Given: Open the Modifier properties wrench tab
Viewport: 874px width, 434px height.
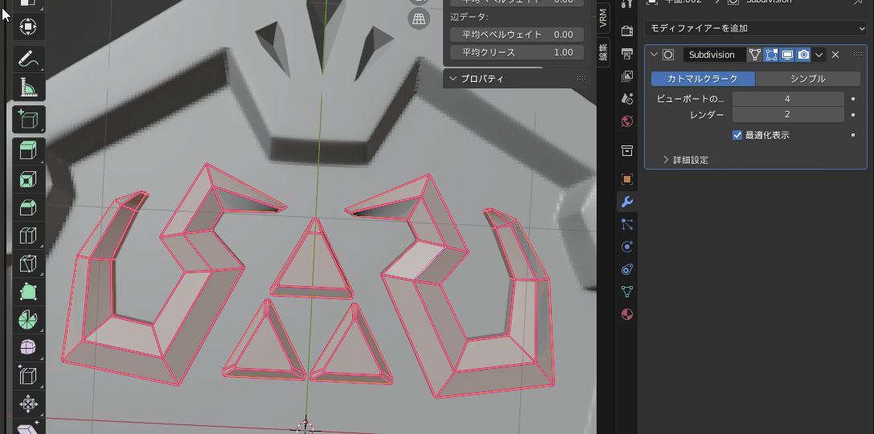Looking at the screenshot, I should 627,202.
